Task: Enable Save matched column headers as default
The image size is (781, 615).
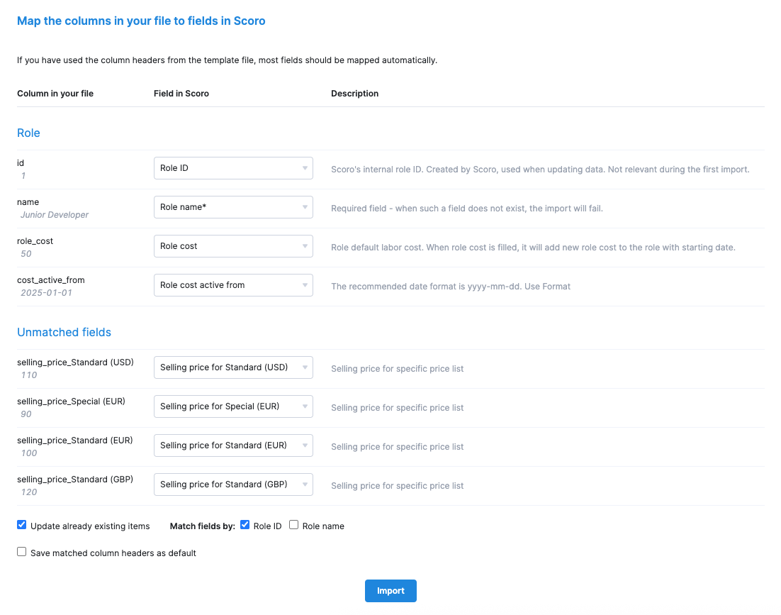Action: (x=21, y=552)
